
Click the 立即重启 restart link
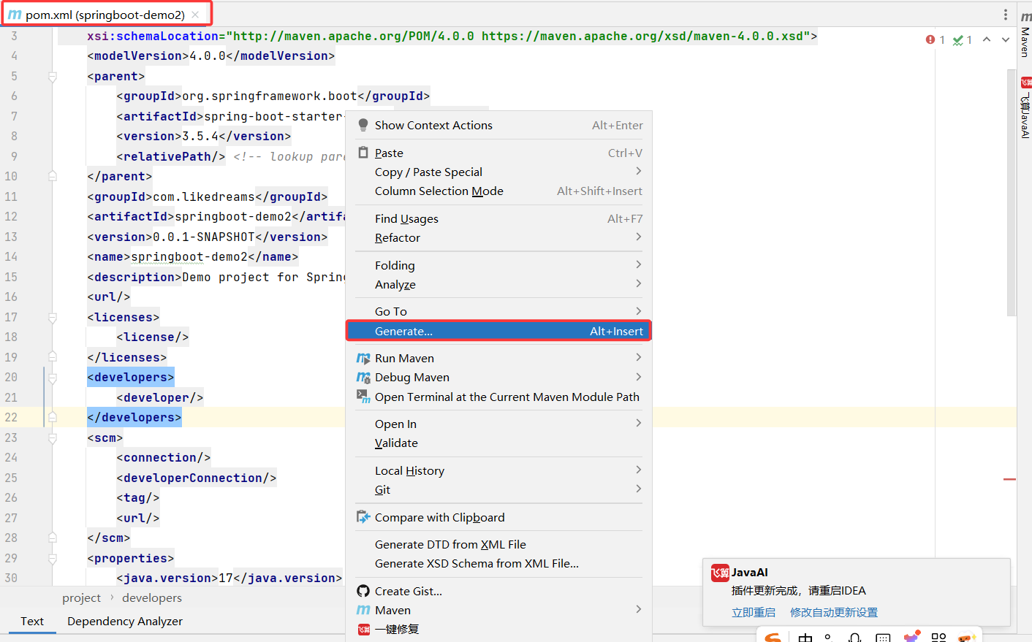point(754,612)
